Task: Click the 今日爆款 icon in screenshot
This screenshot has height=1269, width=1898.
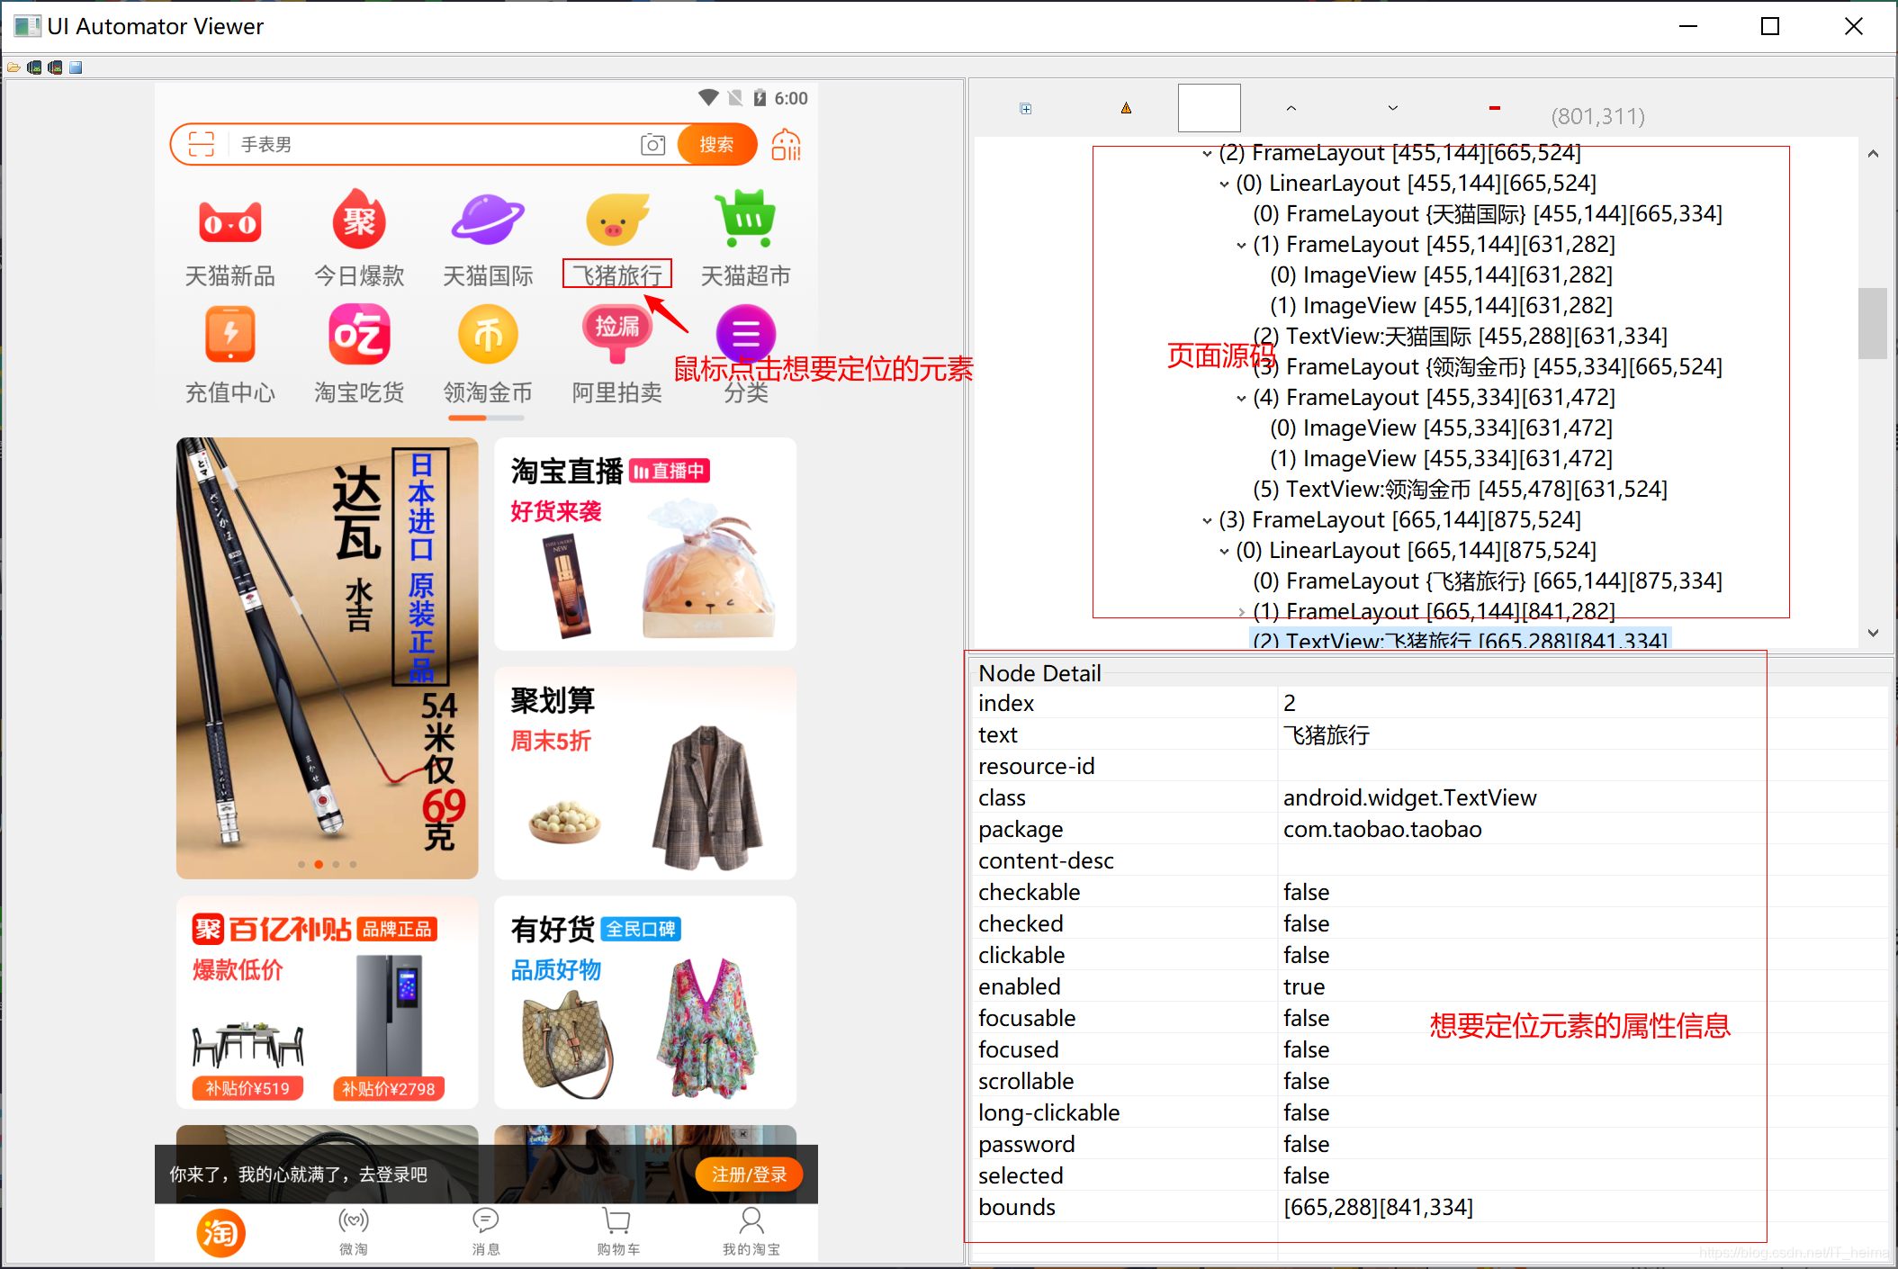Action: coord(359,219)
